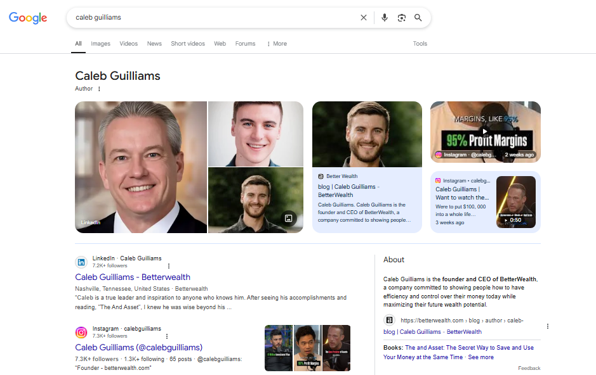Click the Better Wealth favicon on blog card
This screenshot has width=596, height=375.
coord(321,176)
